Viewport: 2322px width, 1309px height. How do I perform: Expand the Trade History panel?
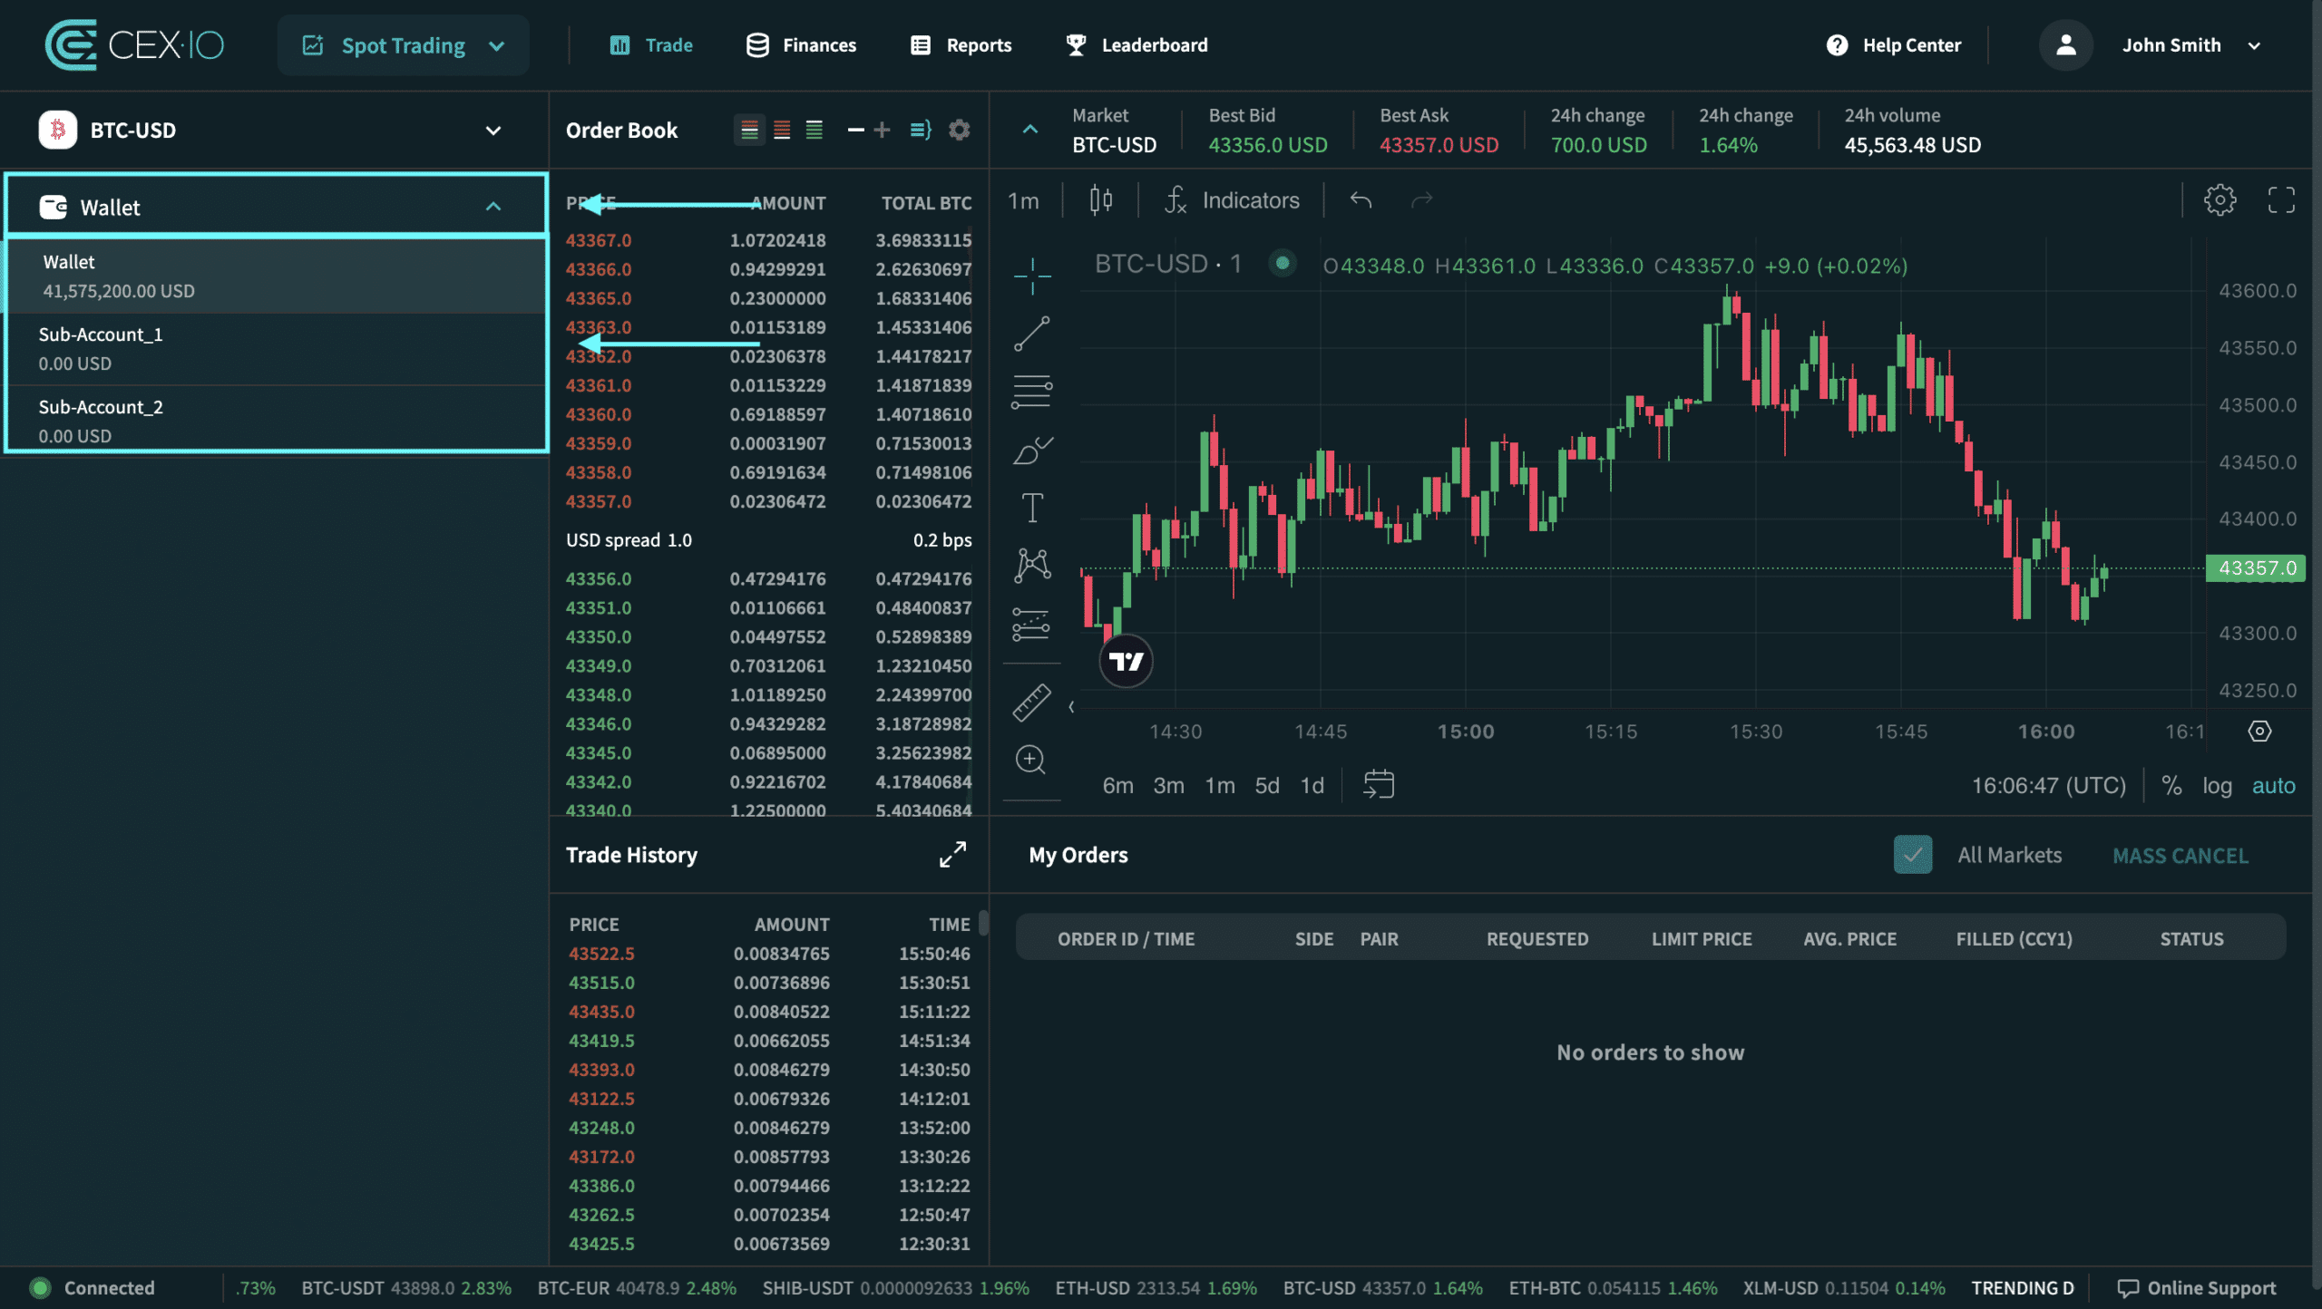click(952, 854)
